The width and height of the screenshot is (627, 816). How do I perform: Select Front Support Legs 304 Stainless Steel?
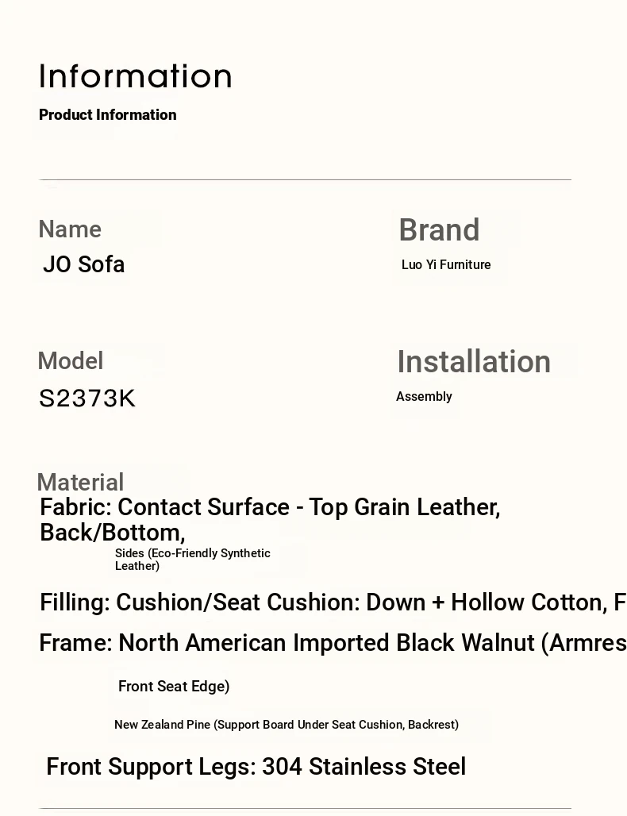pyautogui.click(x=256, y=767)
